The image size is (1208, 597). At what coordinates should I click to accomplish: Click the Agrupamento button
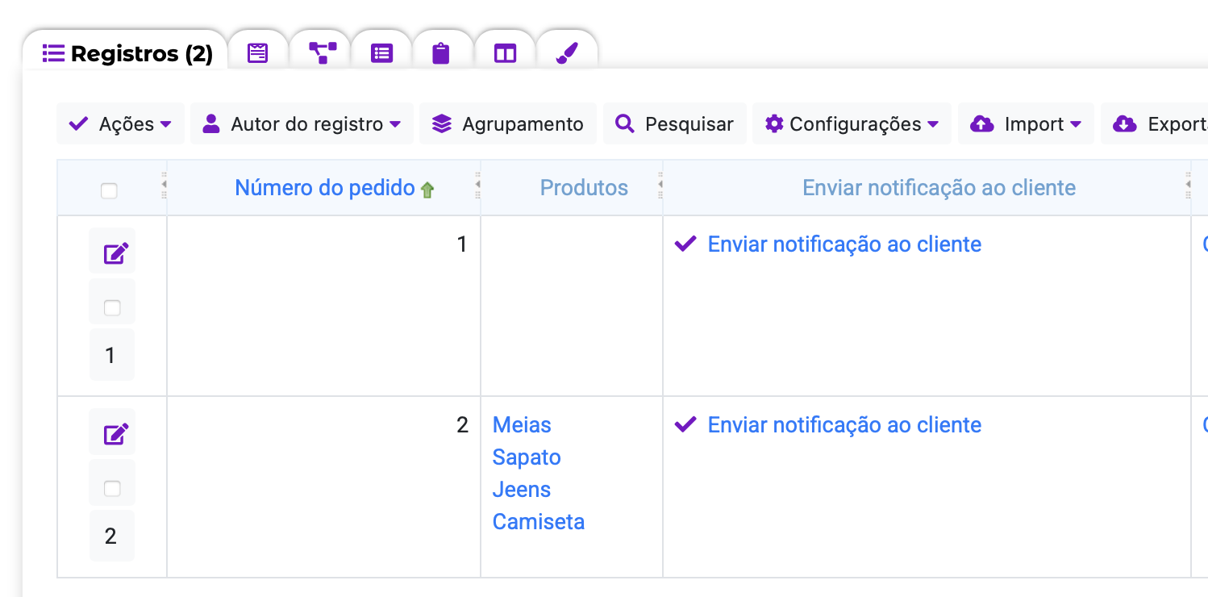pyautogui.click(x=507, y=123)
